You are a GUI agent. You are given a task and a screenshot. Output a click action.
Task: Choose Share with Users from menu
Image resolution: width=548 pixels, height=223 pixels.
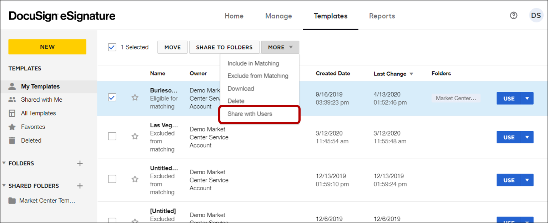pyautogui.click(x=250, y=114)
